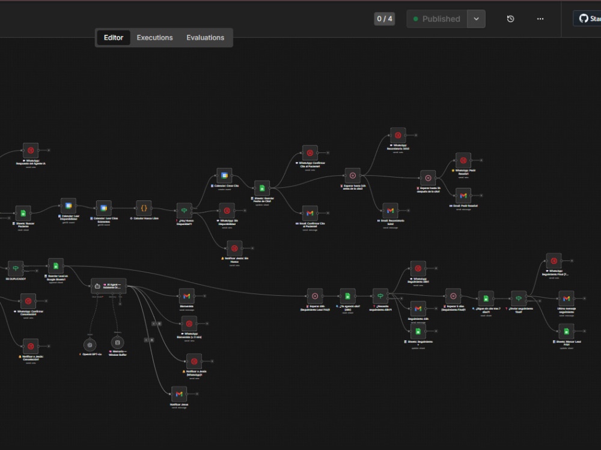Click the GitHub Star button
The image size is (601, 450).
588,19
